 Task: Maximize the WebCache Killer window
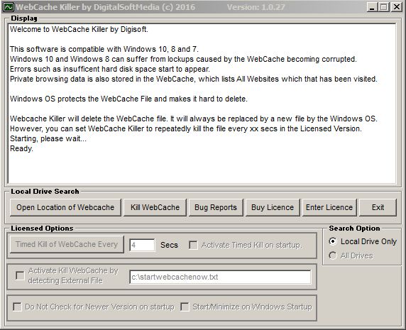click(x=384, y=6)
